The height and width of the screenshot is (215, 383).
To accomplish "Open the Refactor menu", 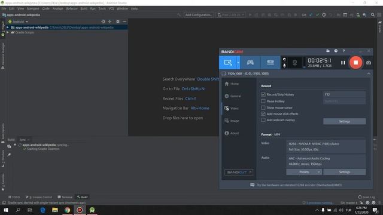I will click(72, 8).
